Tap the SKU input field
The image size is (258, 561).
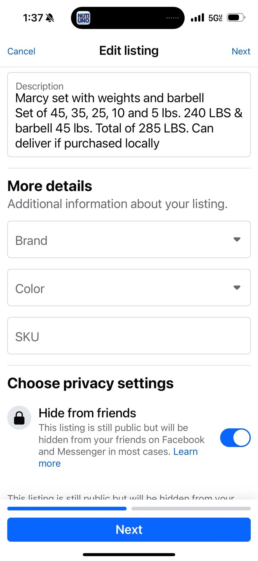tap(129, 336)
